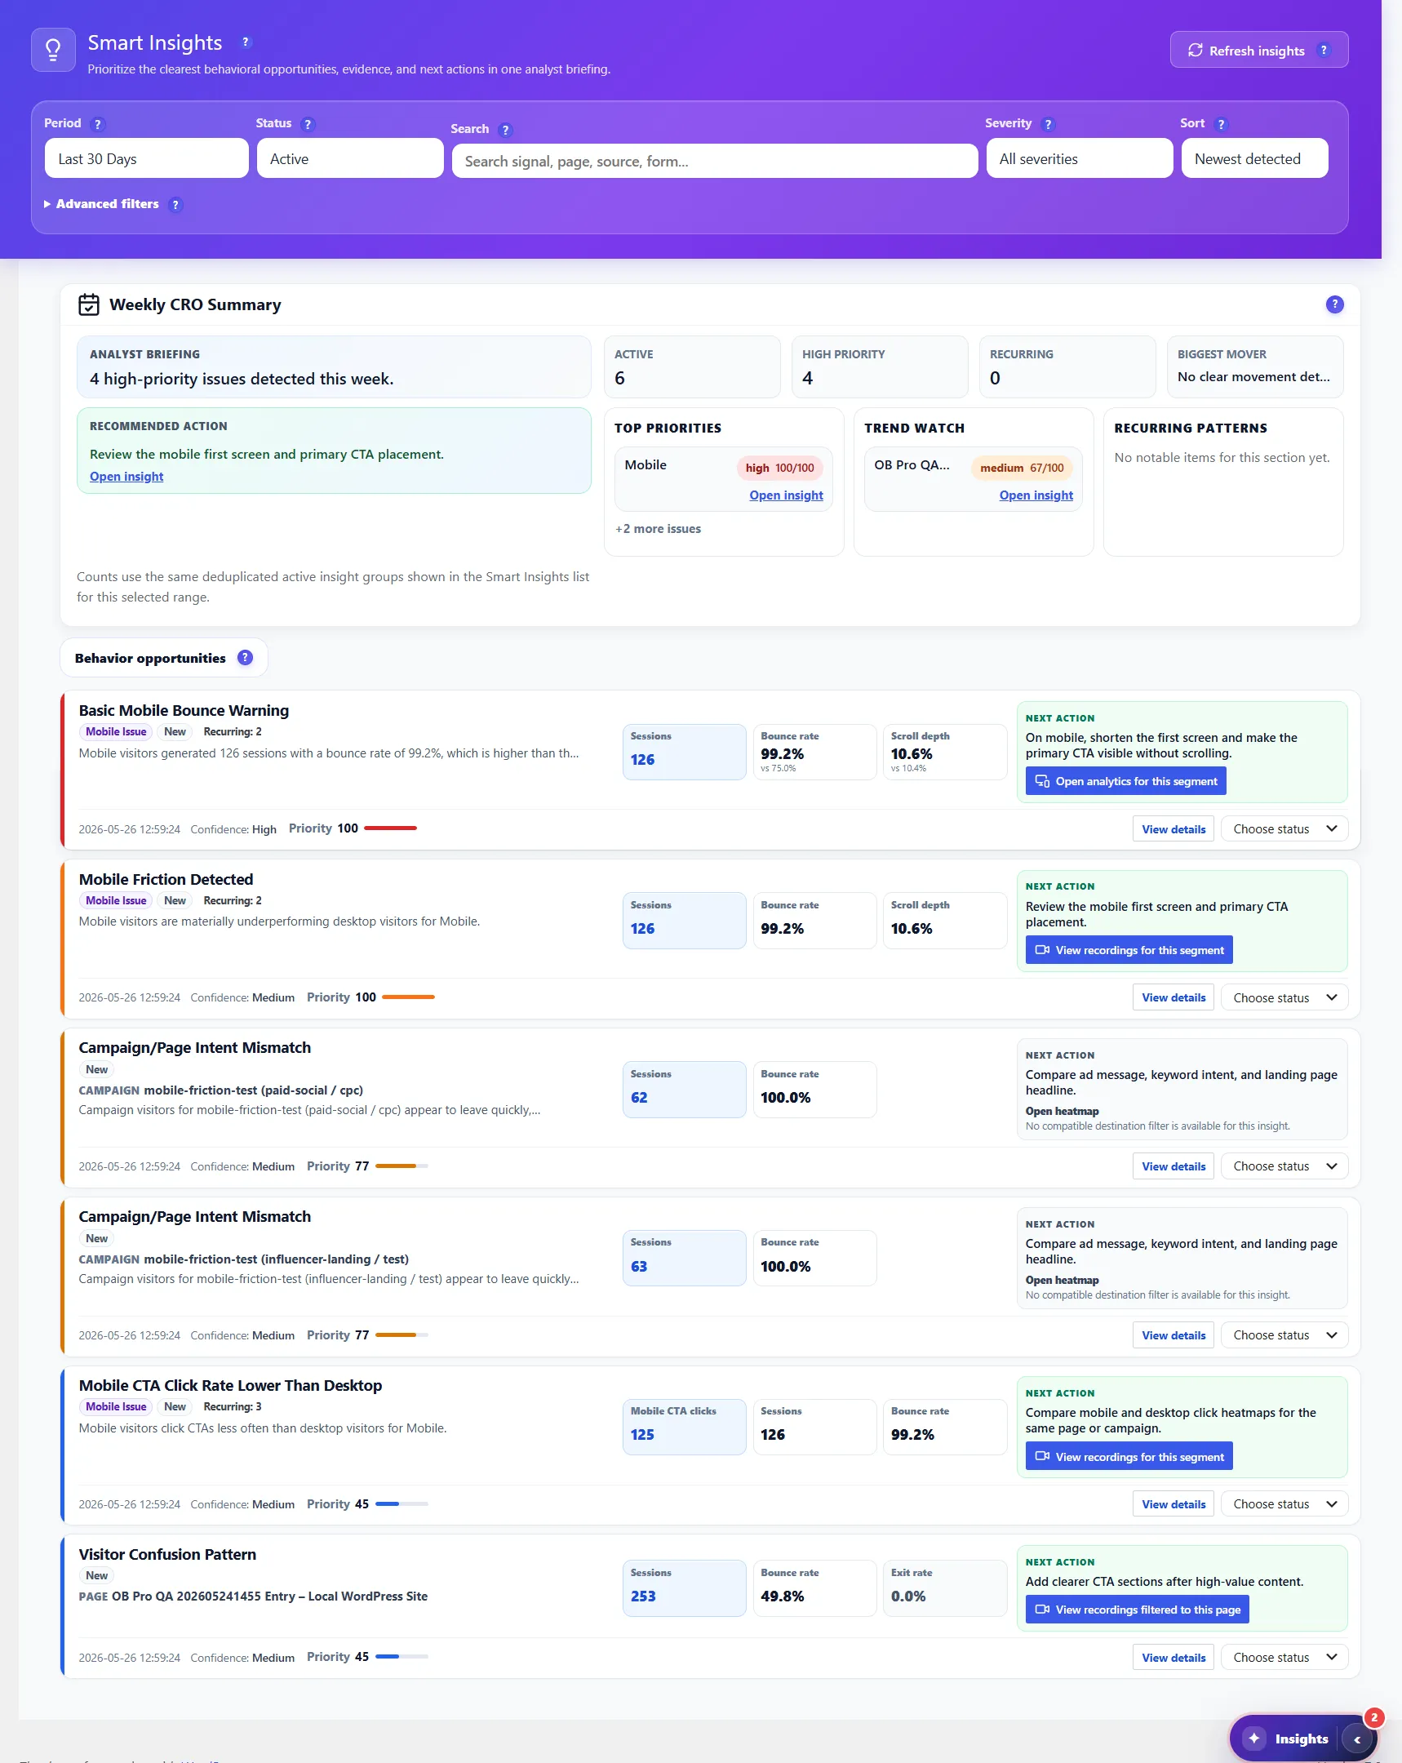Click View recordings under Mobile CTA Click Rate
Image resolution: width=1402 pixels, height=1763 pixels.
pyautogui.click(x=1129, y=1457)
